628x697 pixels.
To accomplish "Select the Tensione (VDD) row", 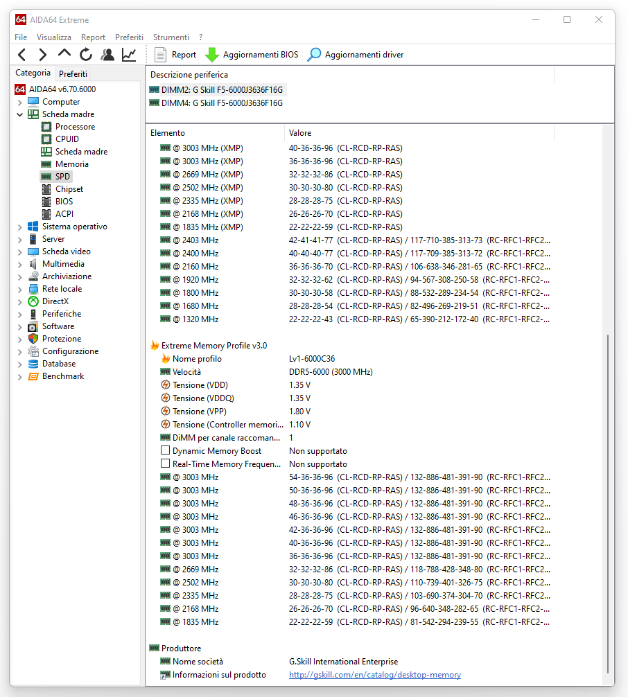I will pyautogui.click(x=351, y=385).
